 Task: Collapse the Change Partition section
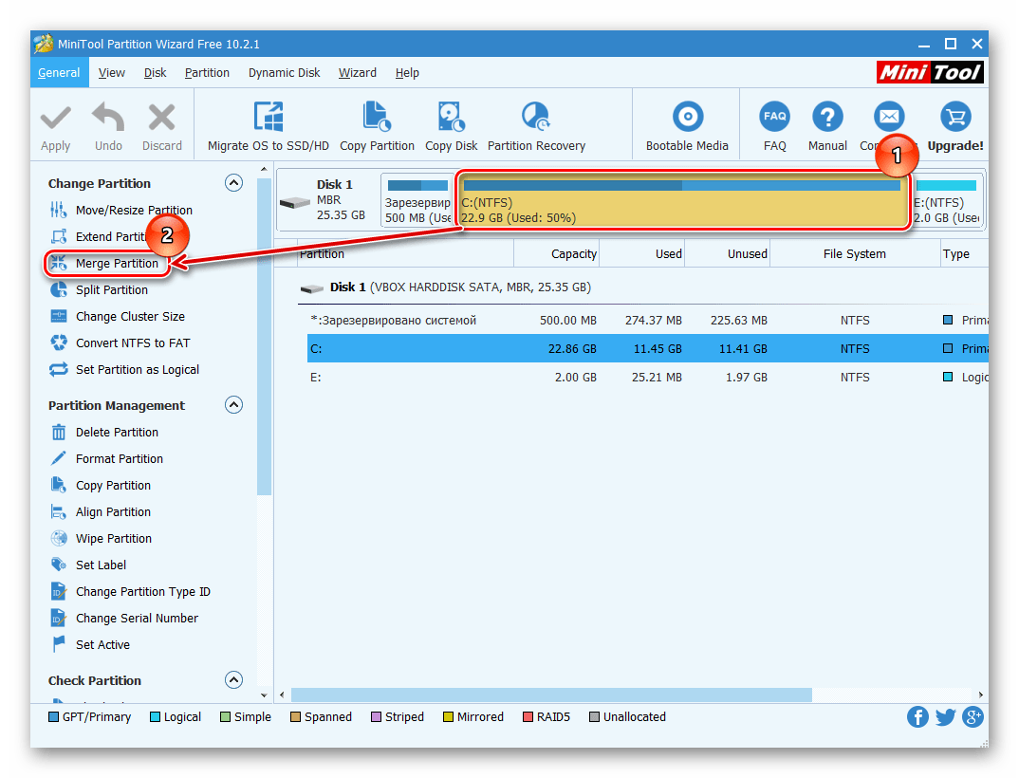[x=234, y=182]
